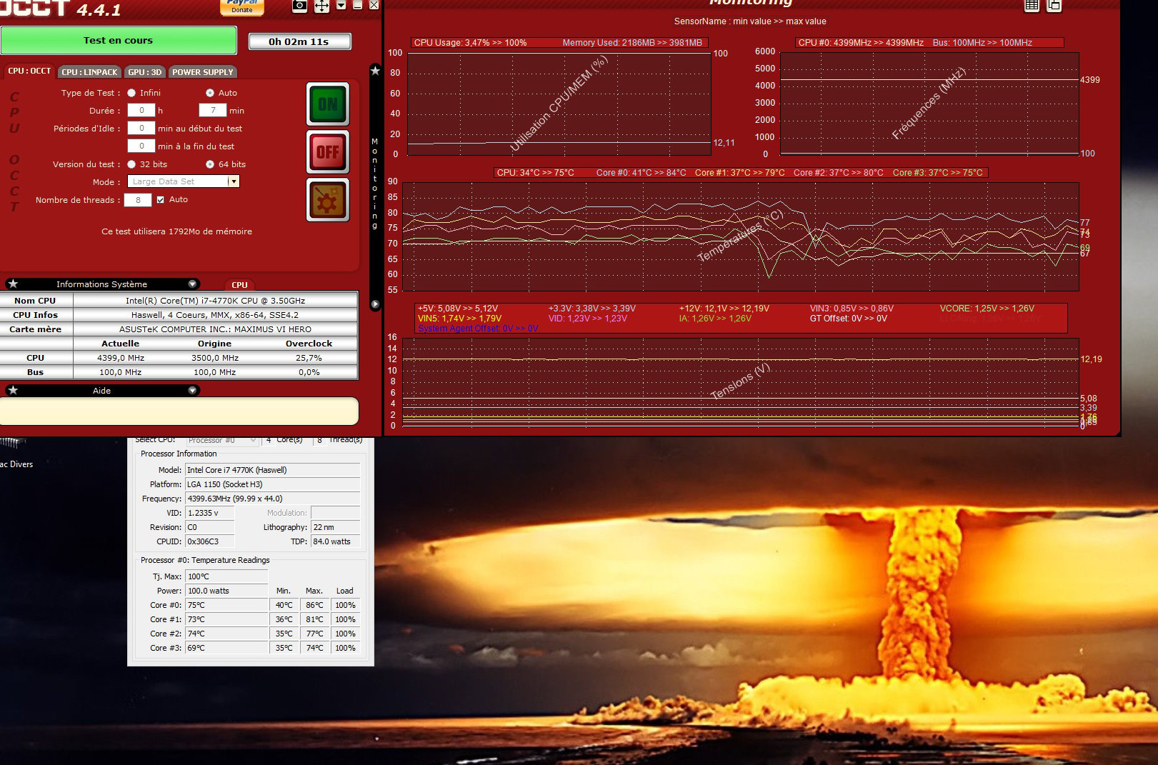Click the Durée minutes input field
This screenshot has width=1158, height=765.
(x=213, y=110)
